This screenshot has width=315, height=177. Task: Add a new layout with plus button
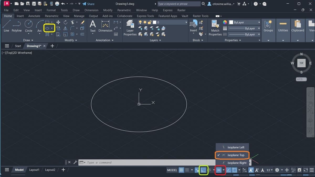(63, 170)
